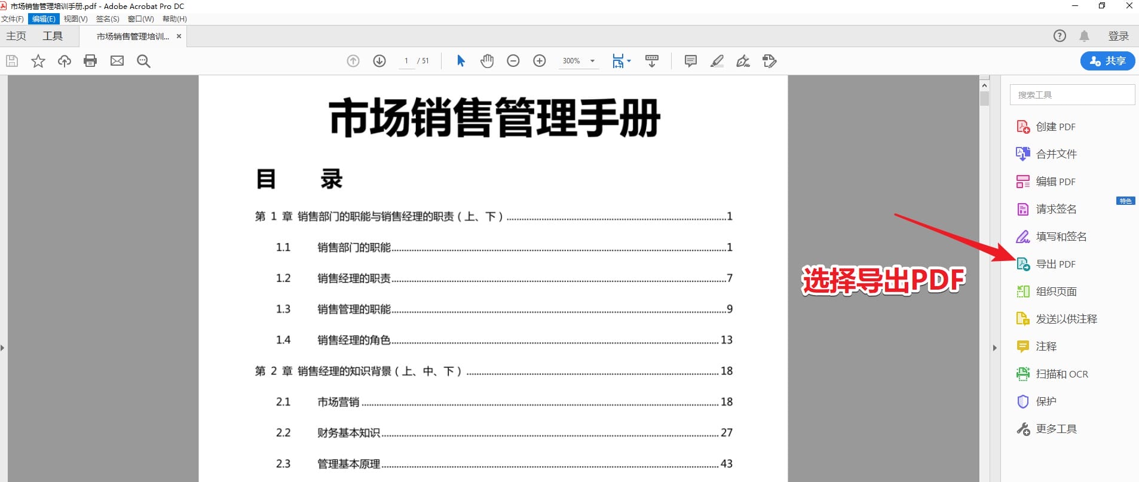Activate the hand pan tool
1139x482 pixels.
487,61
